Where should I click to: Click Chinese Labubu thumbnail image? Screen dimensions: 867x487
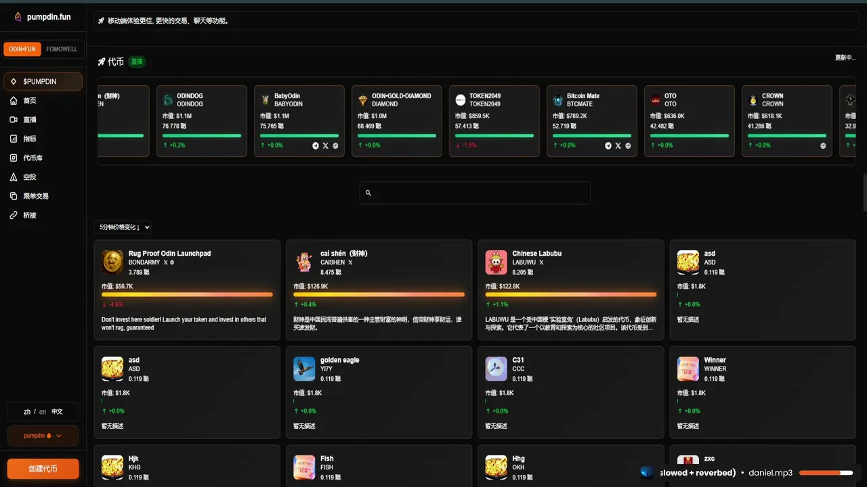pos(496,262)
